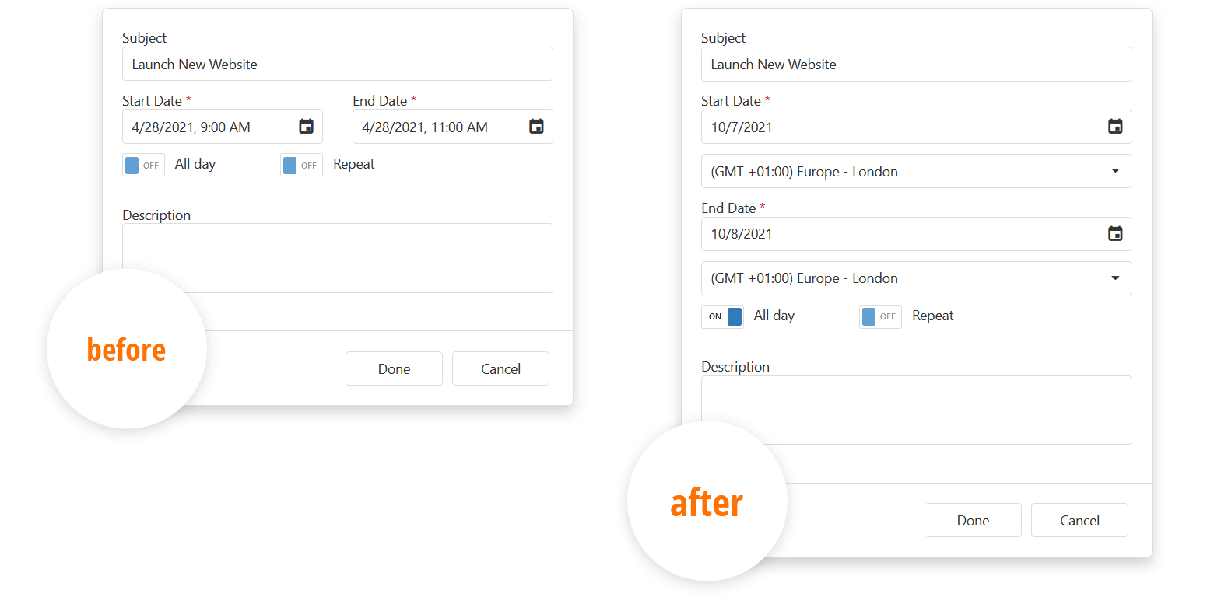Enable the Repeat toggle in before form
This screenshot has width=1214, height=597.
click(301, 164)
